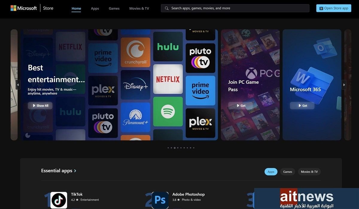Open the Adobe Photoshop app icon
The height and width of the screenshot is (209, 359).
(160, 200)
